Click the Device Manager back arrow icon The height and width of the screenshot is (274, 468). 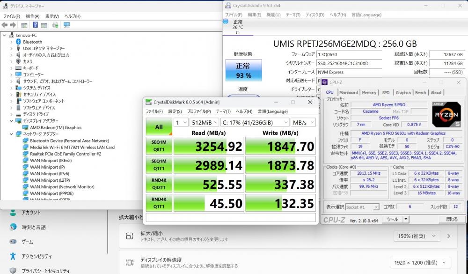tap(5, 25)
